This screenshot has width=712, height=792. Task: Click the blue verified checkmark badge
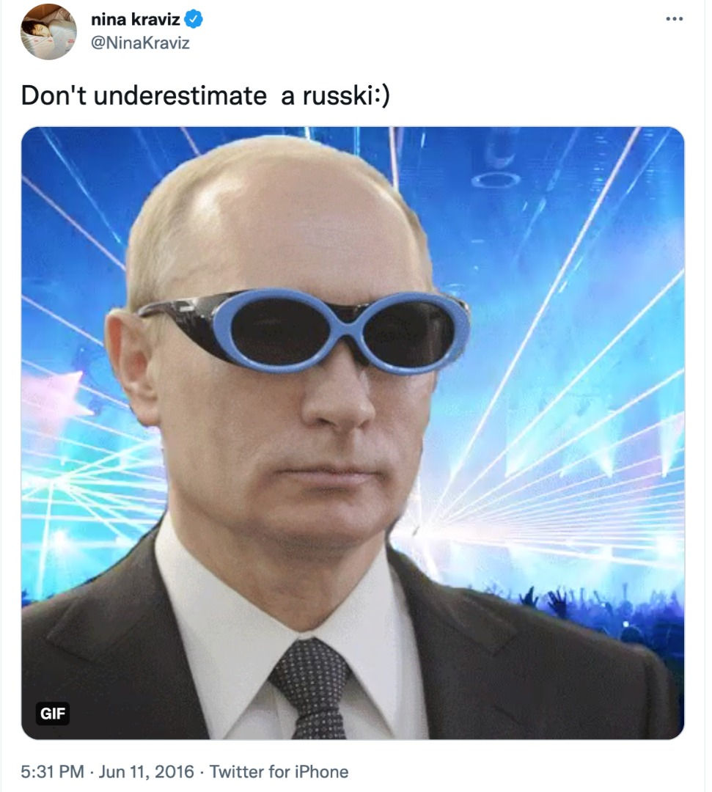(x=194, y=19)
